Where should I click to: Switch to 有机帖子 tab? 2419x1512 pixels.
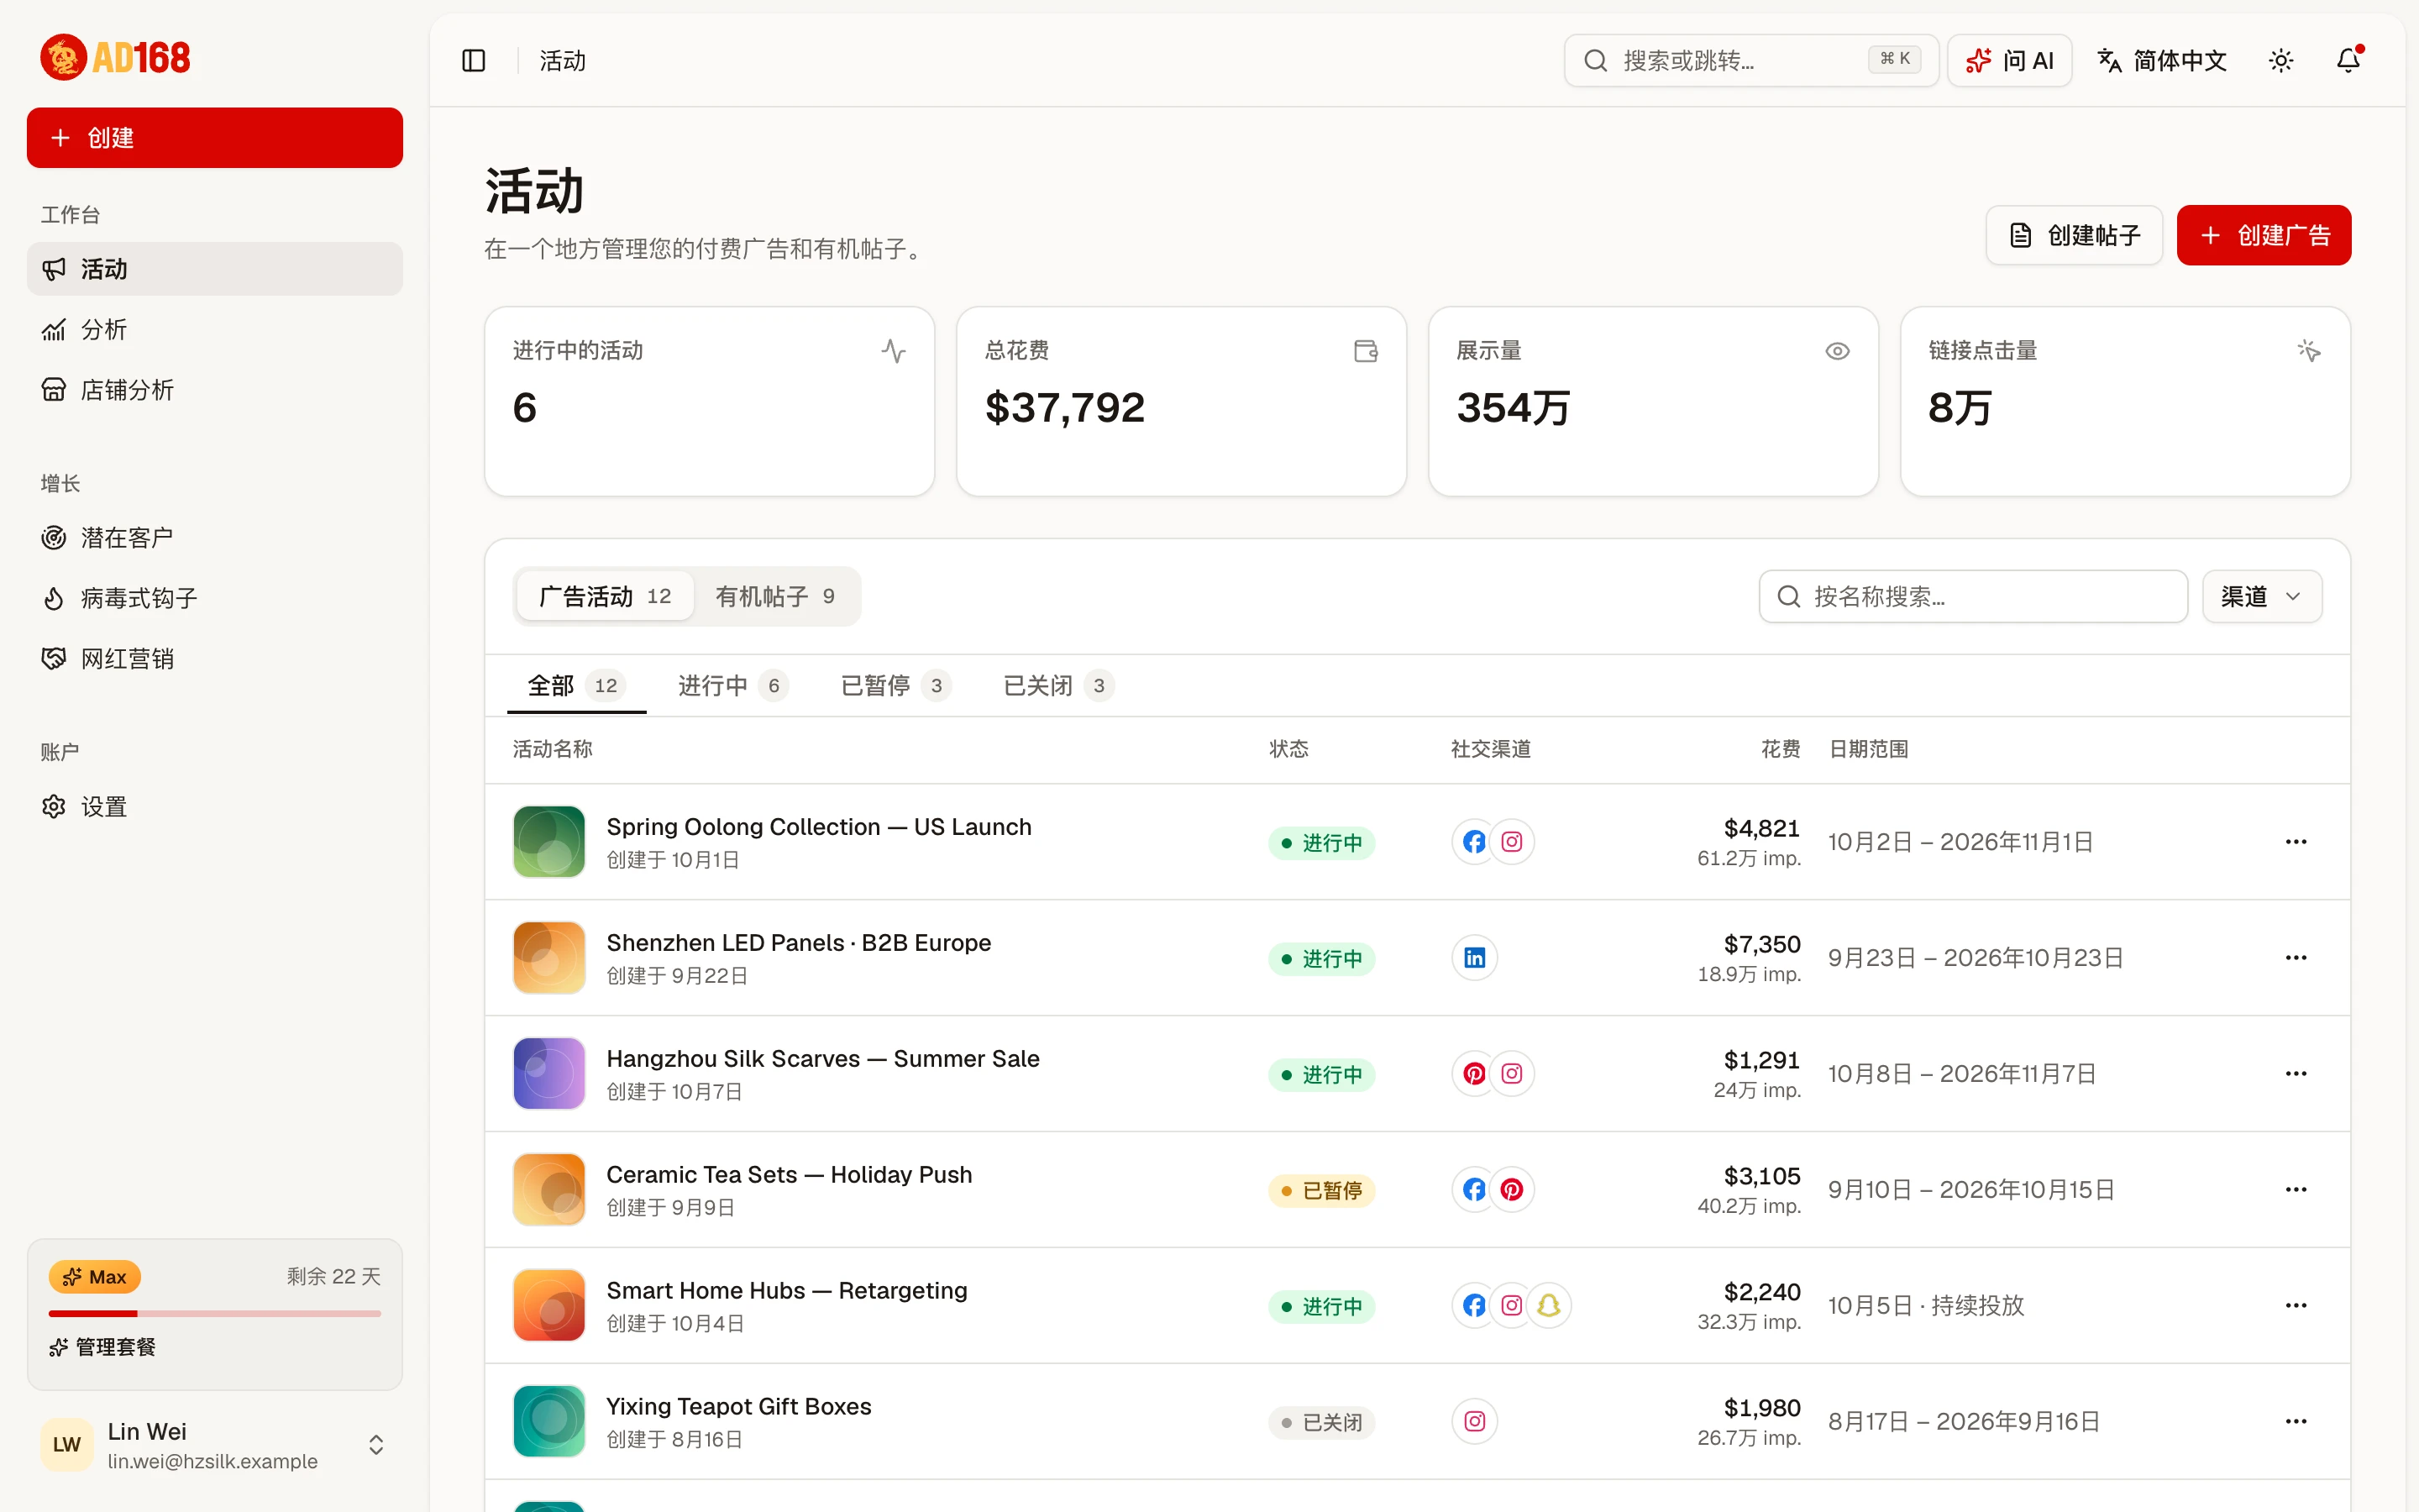point(774,597)
